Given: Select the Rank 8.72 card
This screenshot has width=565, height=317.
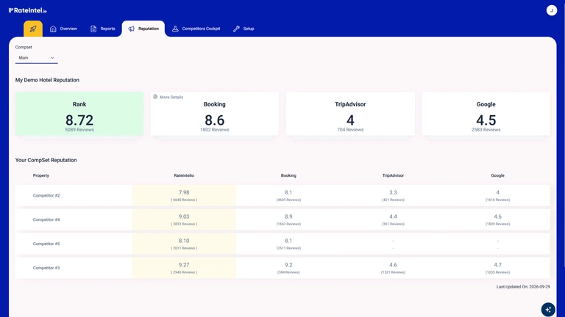Looking at the screenshot, I should pos(79,114).
